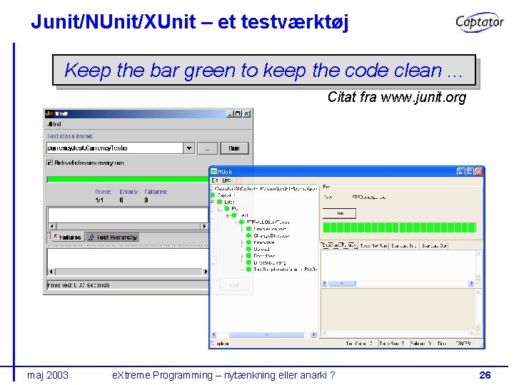Collapse the boxed minus toggle in NUnit tree
514x385 pixels.
[227, 215]
